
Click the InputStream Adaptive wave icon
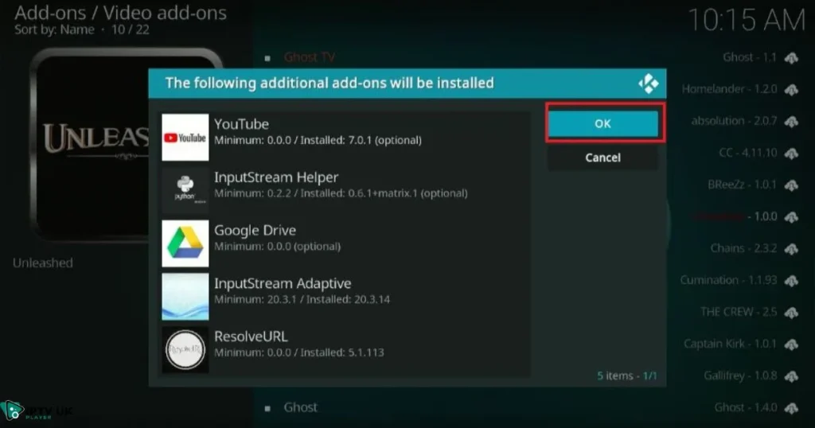(x=185, y=297)
